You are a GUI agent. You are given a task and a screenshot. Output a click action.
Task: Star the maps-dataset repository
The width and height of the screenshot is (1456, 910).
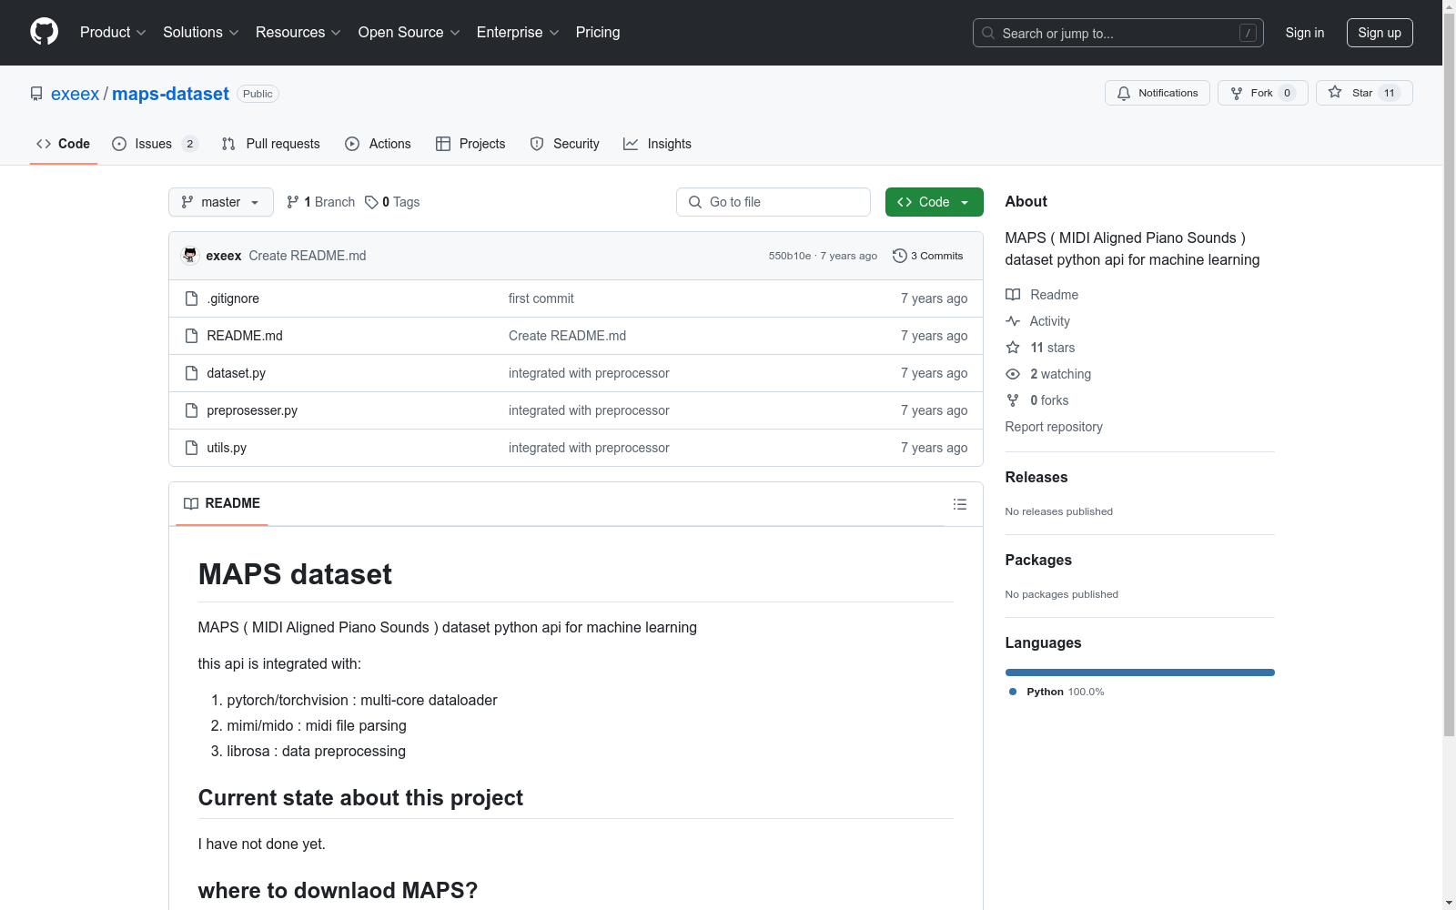coord(1363,93)
